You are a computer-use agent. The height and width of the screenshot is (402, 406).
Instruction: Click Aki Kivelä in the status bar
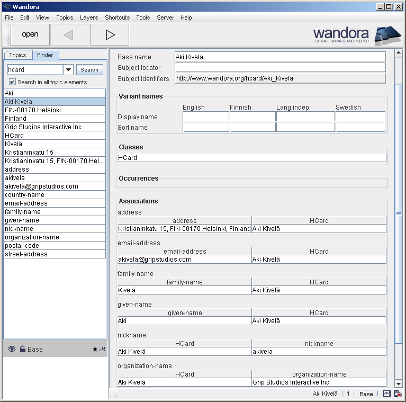325,394
